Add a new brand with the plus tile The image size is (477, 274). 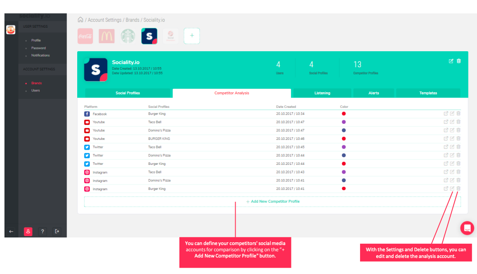[x=192, y=36]
